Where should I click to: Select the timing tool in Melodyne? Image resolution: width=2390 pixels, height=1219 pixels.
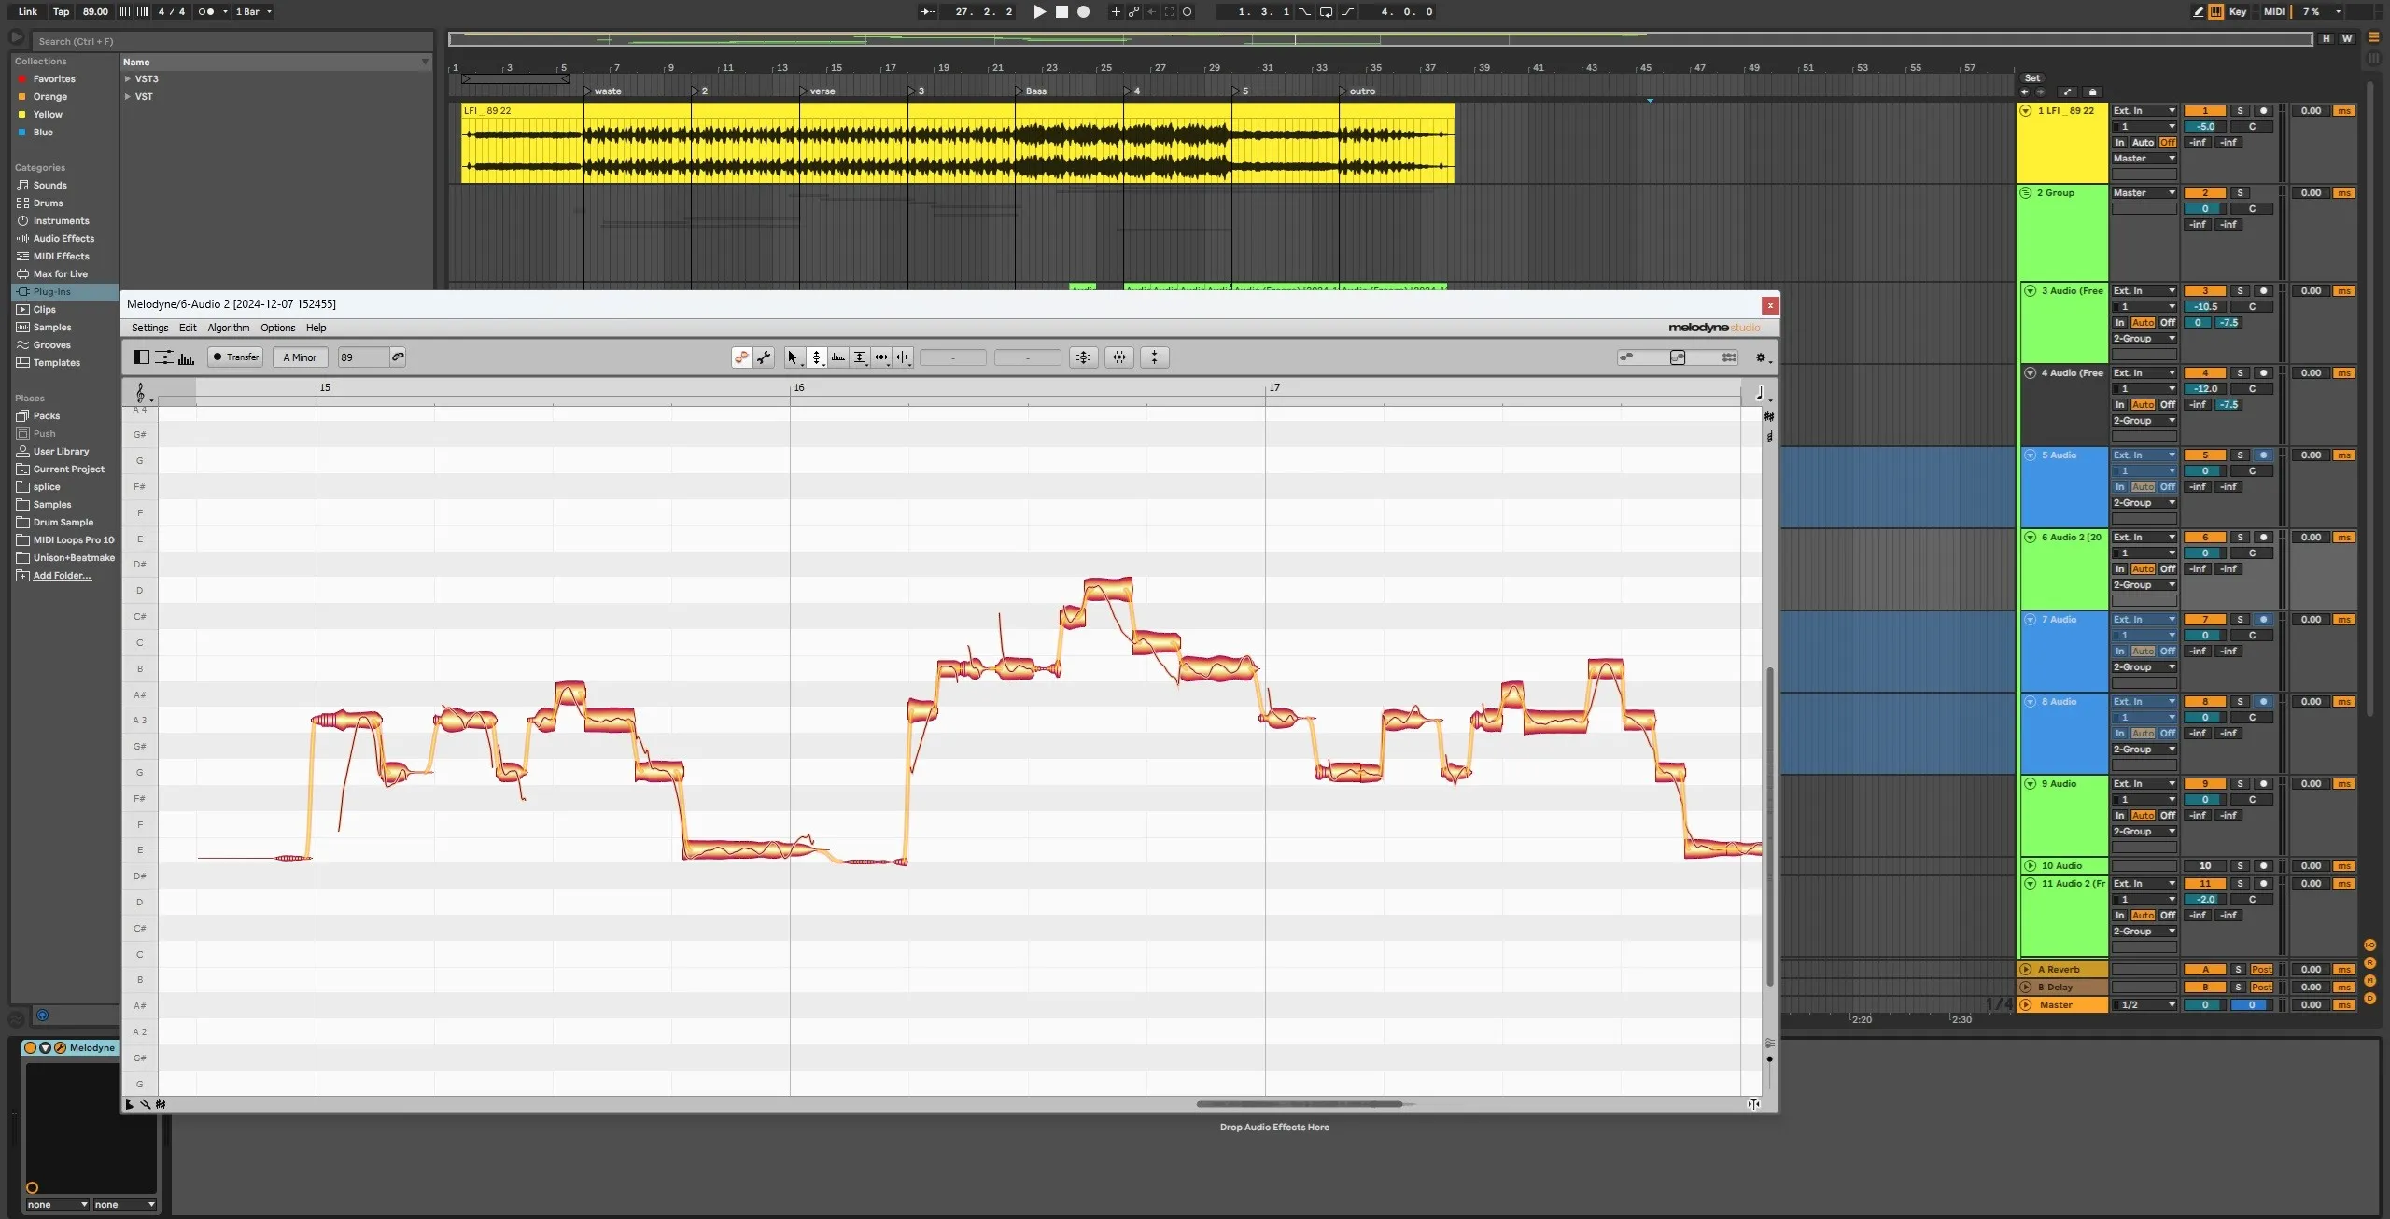coord(881,357)
